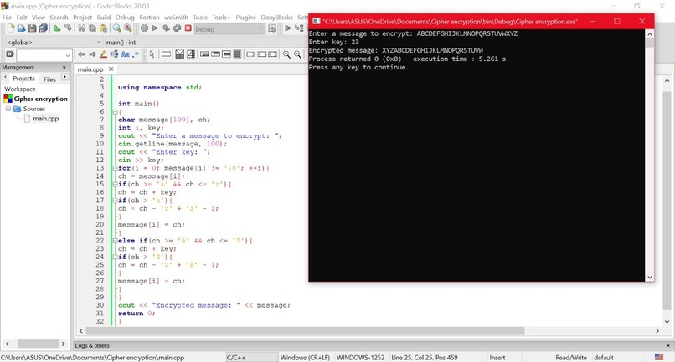
Task: Click the Windows (CR+LF) status bar entry
Action: click(305, 357)
